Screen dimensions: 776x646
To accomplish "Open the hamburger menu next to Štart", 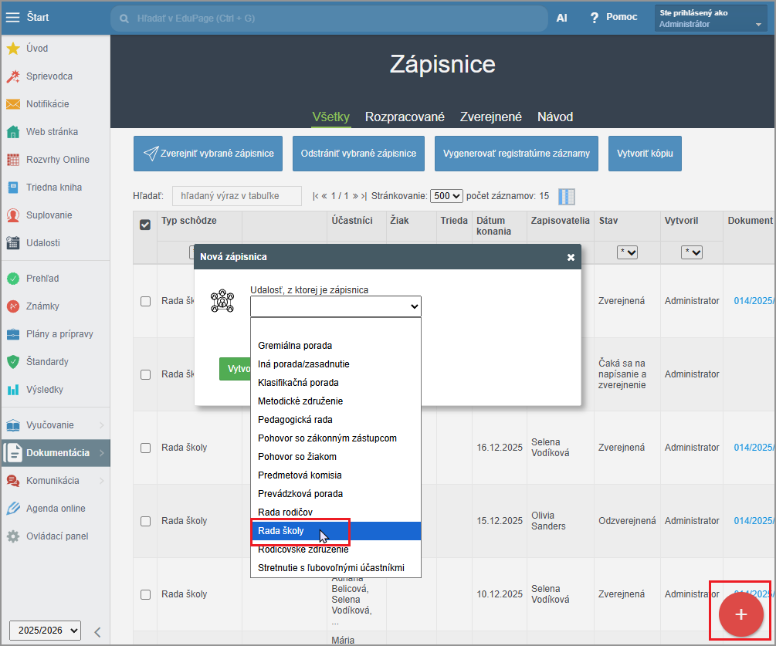I will [12, 17].
